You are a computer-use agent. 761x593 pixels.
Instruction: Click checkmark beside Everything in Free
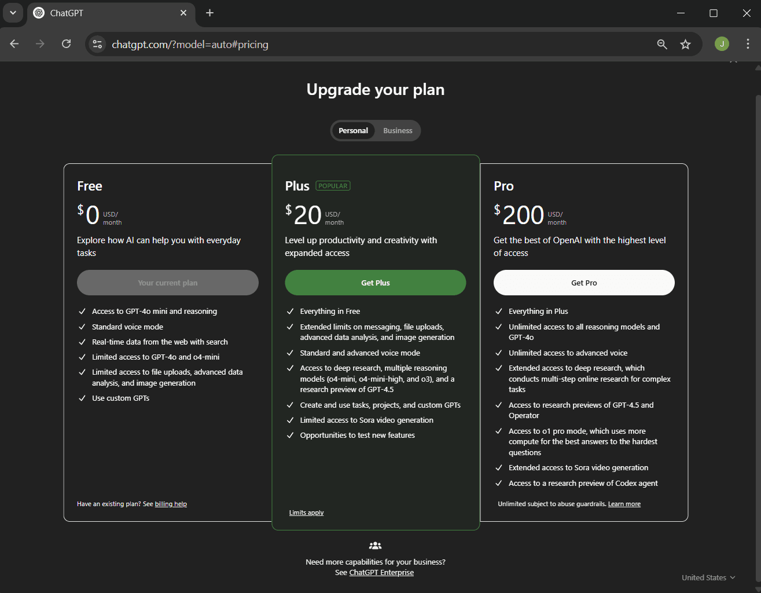coord(290,311)
